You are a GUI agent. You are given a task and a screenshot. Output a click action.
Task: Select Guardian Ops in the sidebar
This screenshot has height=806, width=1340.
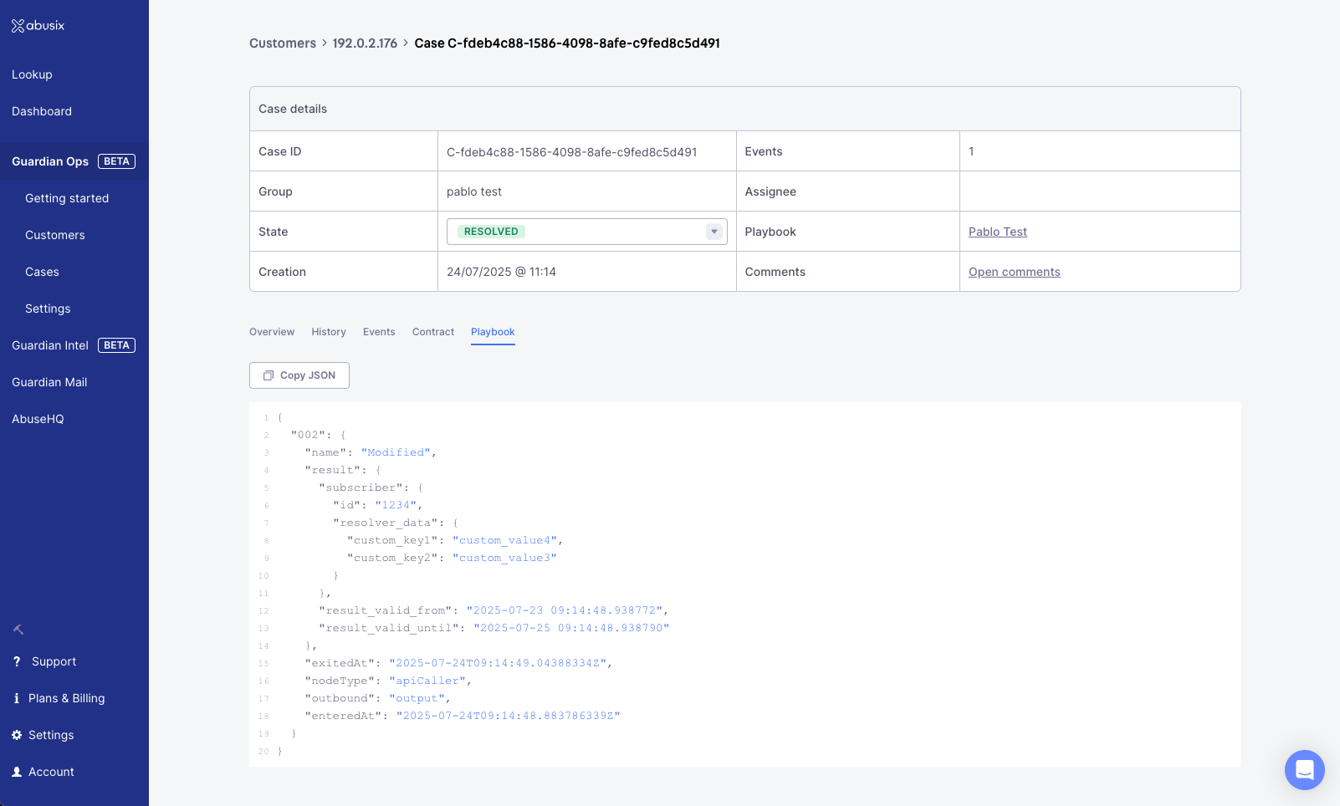50,161
